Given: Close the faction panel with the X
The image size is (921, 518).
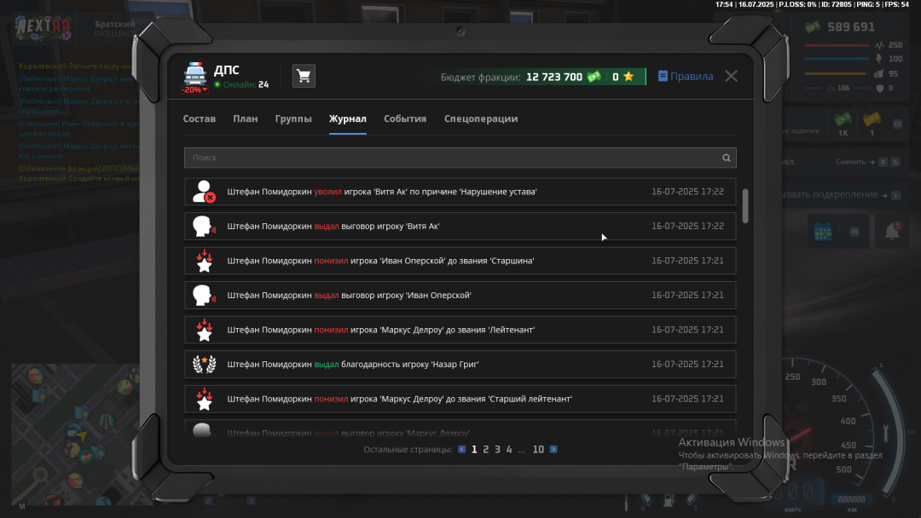Looking at the screenshot, I should click(x=732, y=77).
